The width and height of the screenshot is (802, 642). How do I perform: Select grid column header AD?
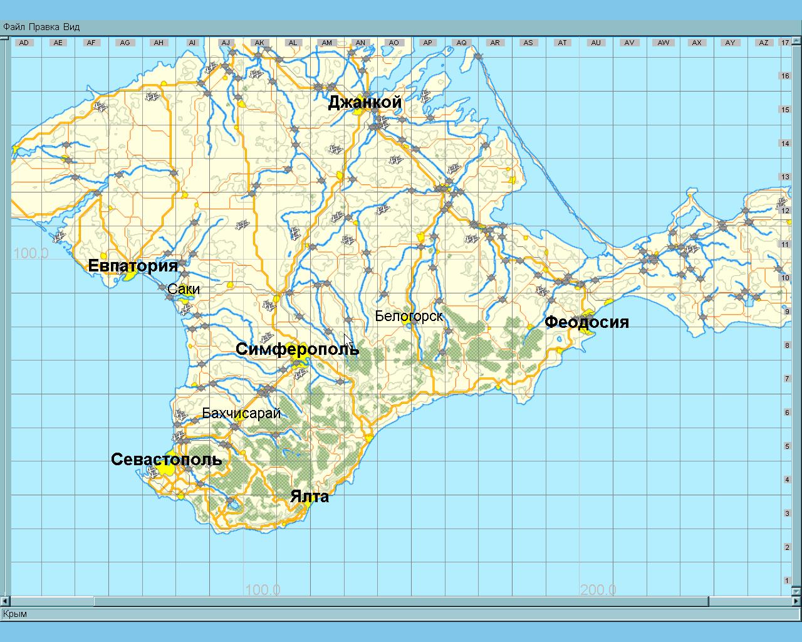24,43
